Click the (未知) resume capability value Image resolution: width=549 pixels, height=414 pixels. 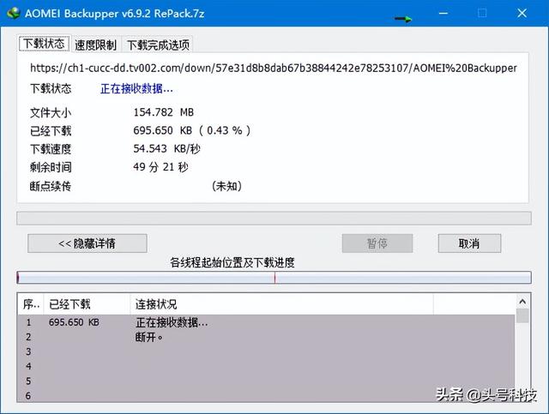click(x=226, y=186)
